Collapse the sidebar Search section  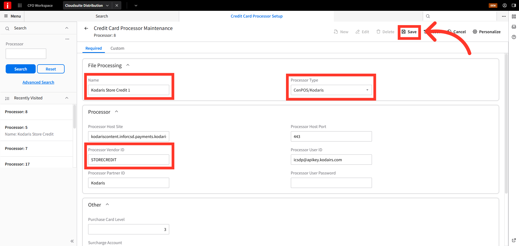click(x=67, y=28)
